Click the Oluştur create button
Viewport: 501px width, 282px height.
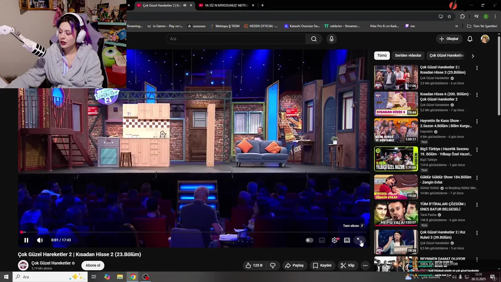(x=449, y=39)
